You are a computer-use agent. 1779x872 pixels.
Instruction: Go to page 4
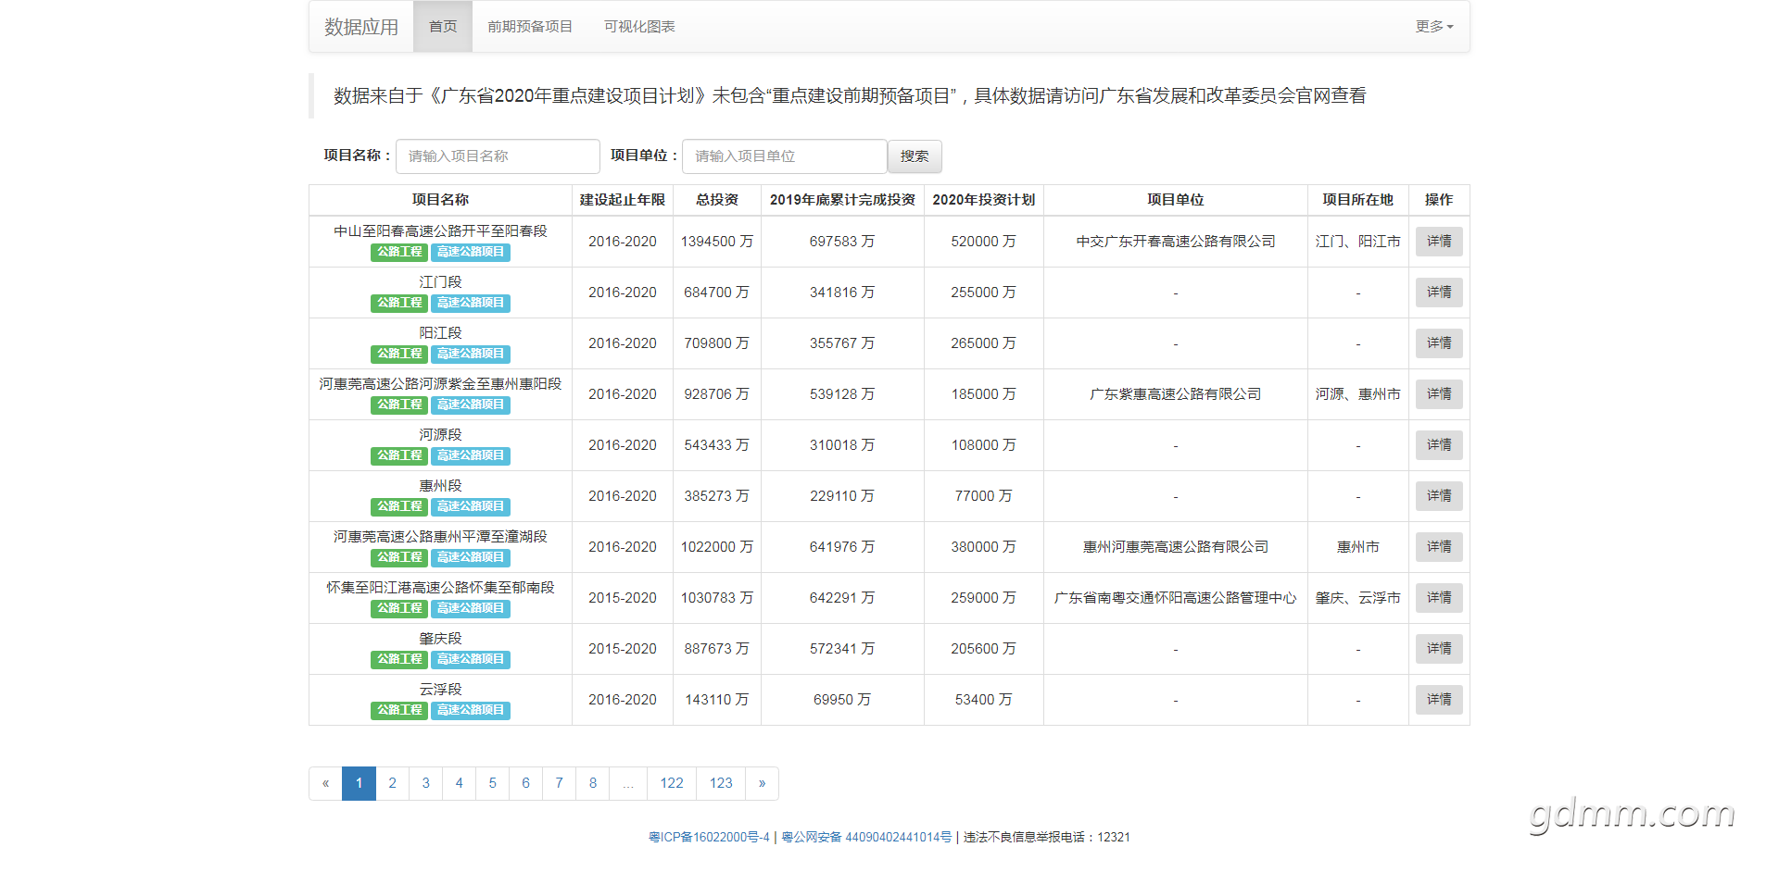click(x=459, y=783)
